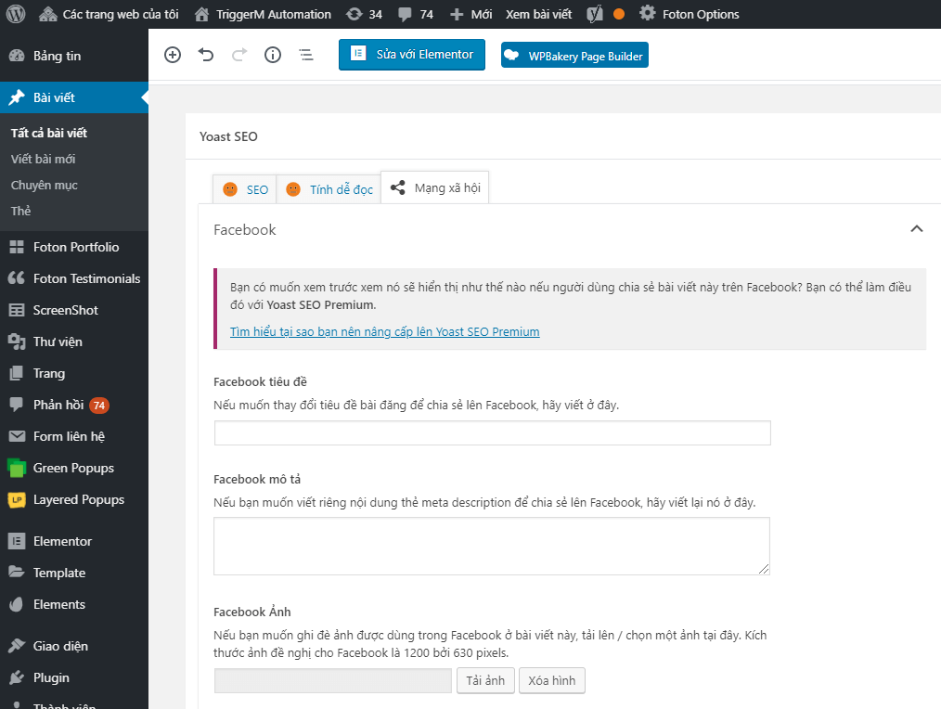Collapse the Facebook section chevron
Viewport: 941px width, 709px height.
(x=916, y=229)
